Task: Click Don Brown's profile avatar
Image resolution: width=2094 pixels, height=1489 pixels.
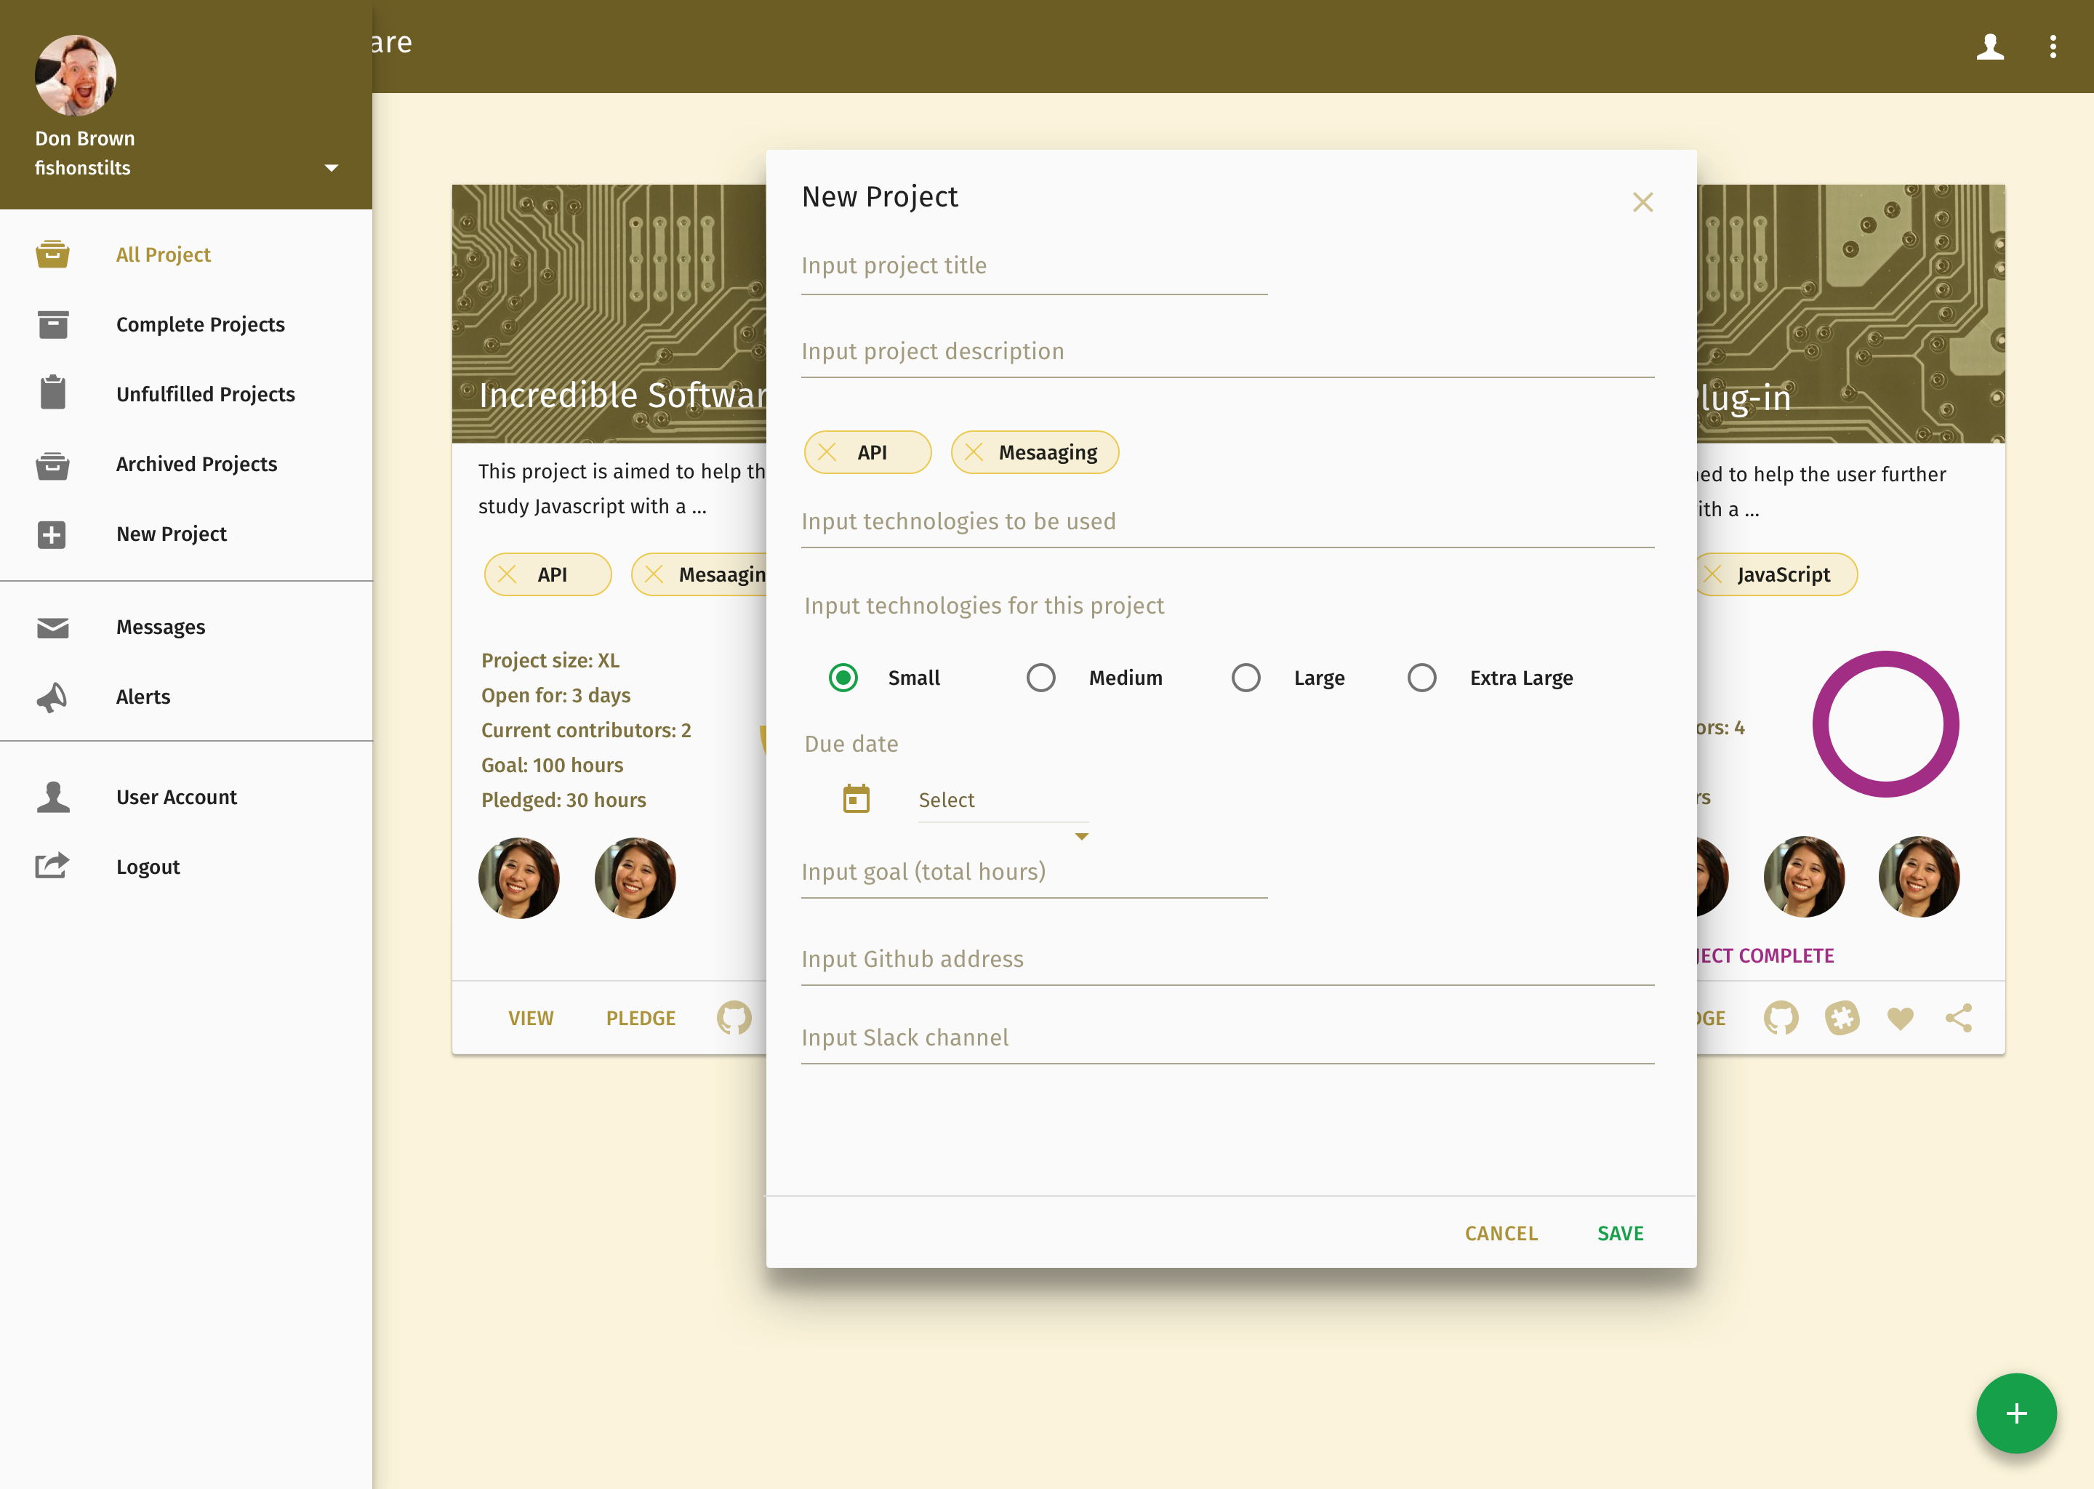Action: tap(75, 75)
